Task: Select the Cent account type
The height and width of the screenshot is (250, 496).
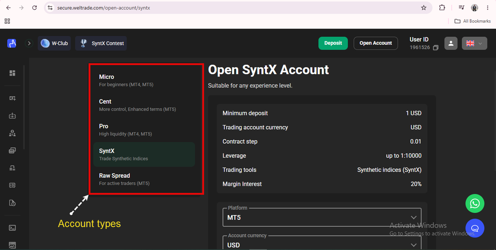Action: 144,105
